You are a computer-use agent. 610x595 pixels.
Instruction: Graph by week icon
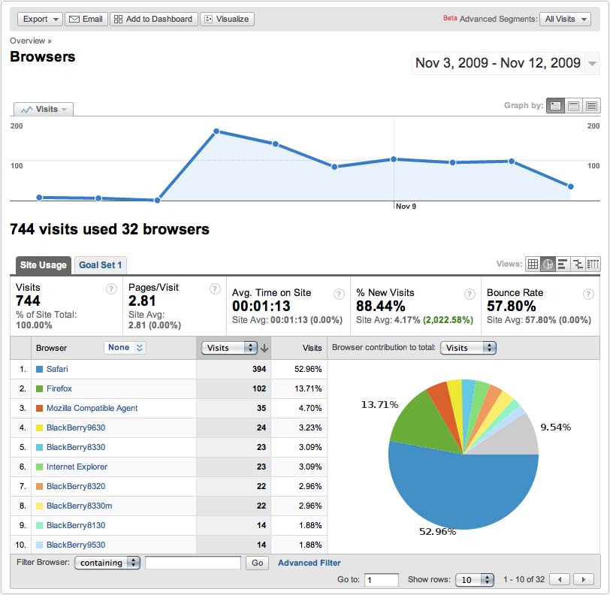pyautogui.click(x=573, y=105)
